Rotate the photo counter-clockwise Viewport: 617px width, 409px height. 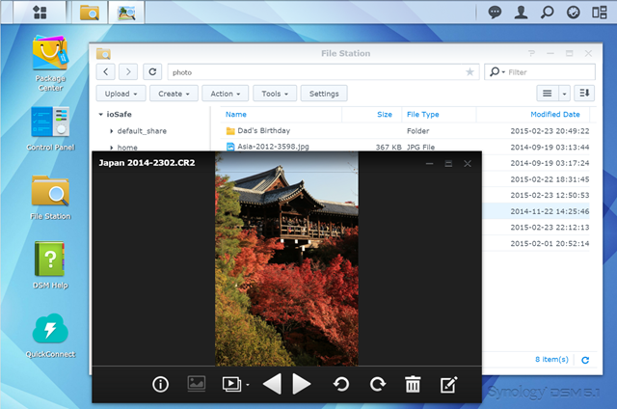click(x=341, y=384)
